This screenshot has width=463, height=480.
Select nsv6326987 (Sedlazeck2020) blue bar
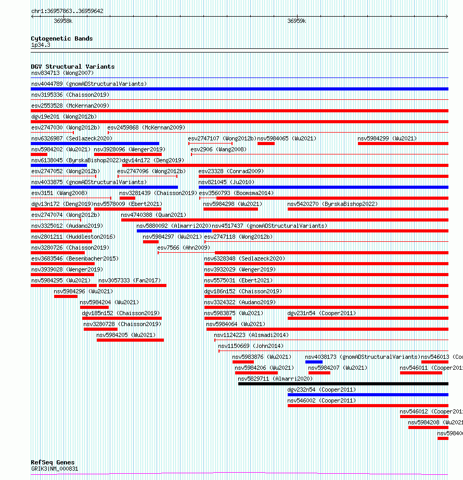(95, 143)
